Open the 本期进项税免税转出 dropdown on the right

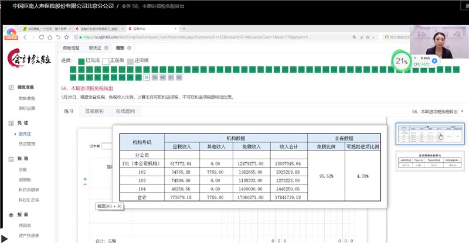(462, 111)
